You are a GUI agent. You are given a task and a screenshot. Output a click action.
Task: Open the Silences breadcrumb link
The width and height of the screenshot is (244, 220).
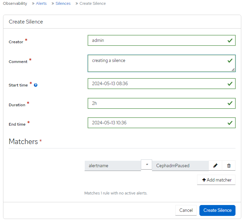[x=63, y=3]
